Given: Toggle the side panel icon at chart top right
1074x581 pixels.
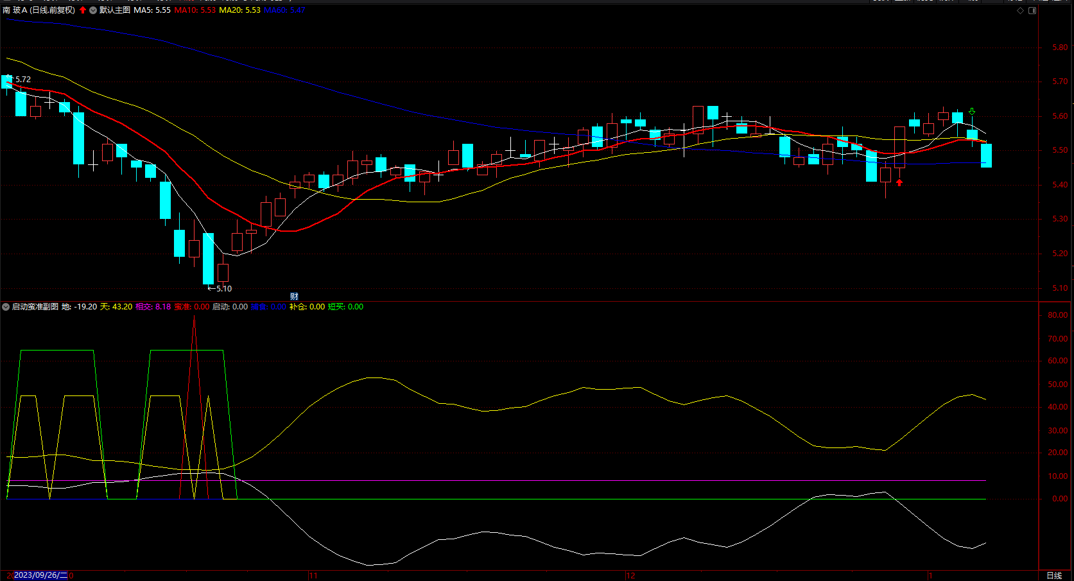Looking at the screenshot, I should tap(1032, 10).
